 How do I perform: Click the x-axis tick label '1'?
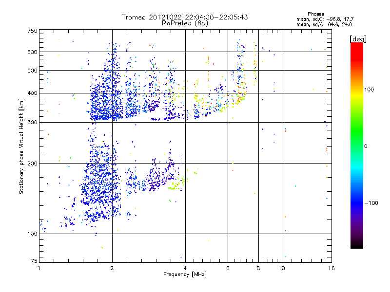point(39,269)
